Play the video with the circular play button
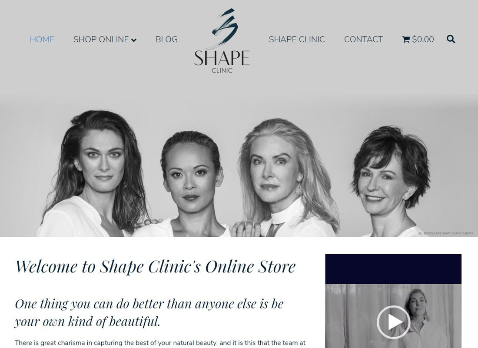Viewport: 478px width, 348px height. [x=393, y=322]
